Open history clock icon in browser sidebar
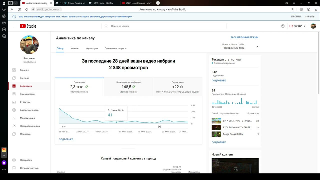320x180 pixels. tap(4, 9)
